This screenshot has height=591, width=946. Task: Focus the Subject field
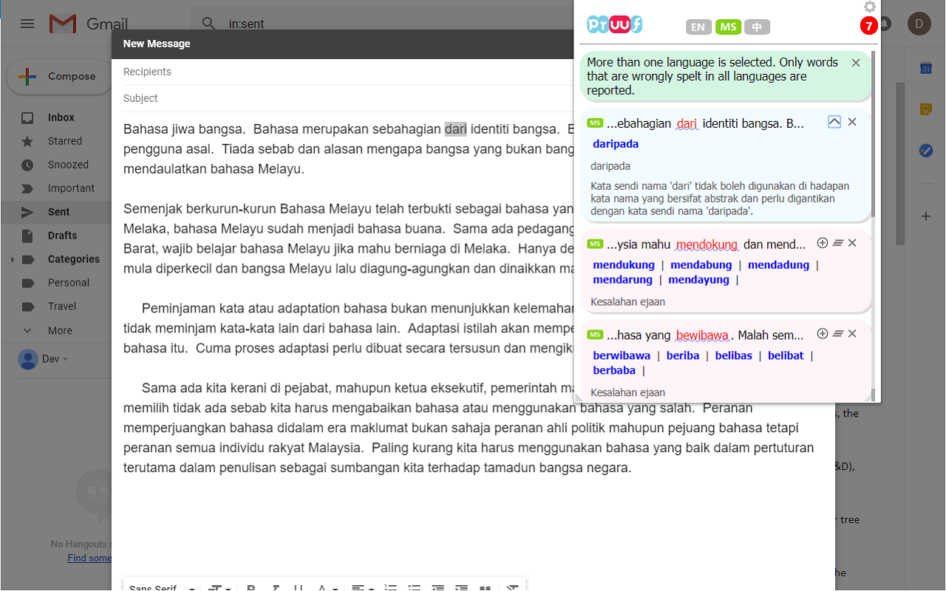(347, 98)
